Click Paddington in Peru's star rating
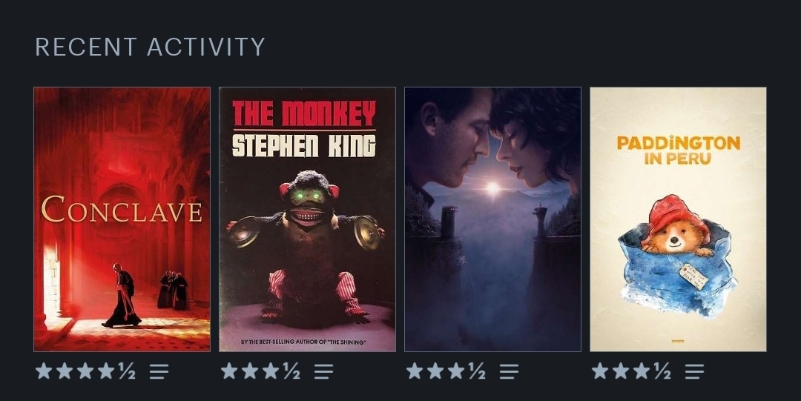This screenshot has height=401, width=801. (x=631, y=371)
